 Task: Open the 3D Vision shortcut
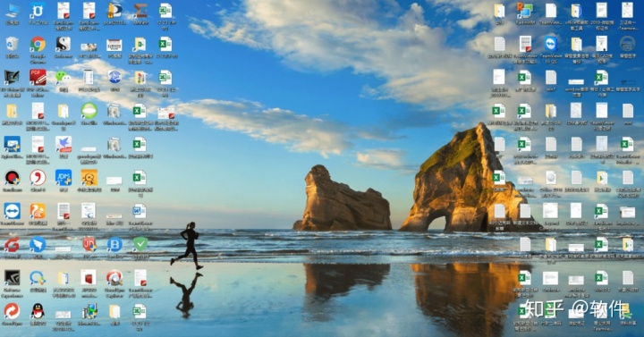click(12, 78)
